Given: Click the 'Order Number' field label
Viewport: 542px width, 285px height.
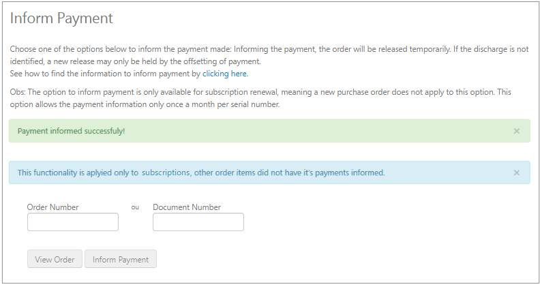Looking at the screenshot, I should point(53,207).
